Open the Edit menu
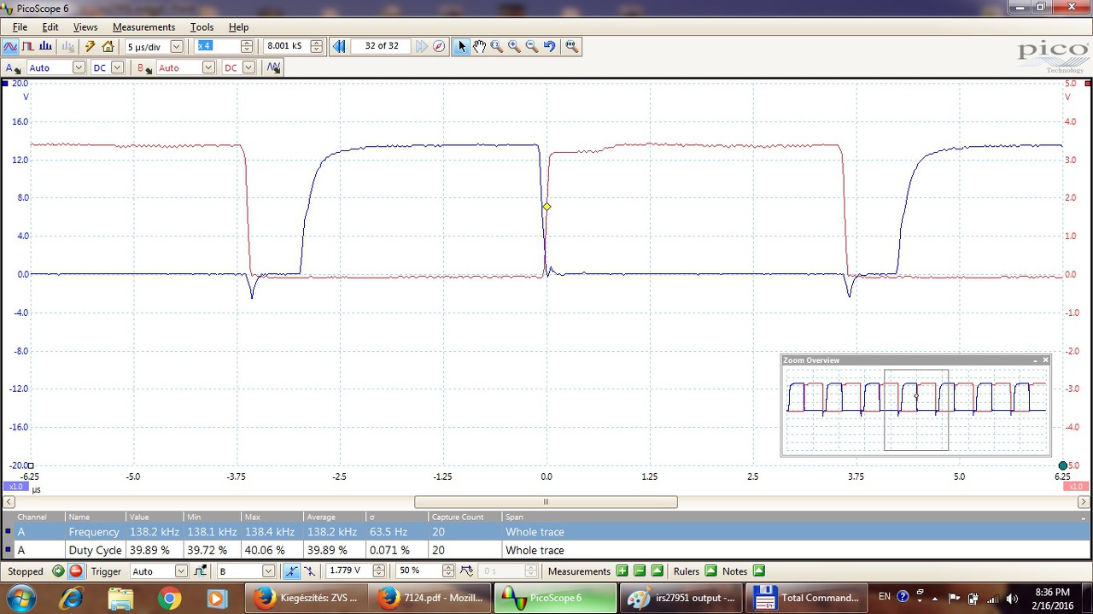 pyautogui.click(x=50, y=27)
